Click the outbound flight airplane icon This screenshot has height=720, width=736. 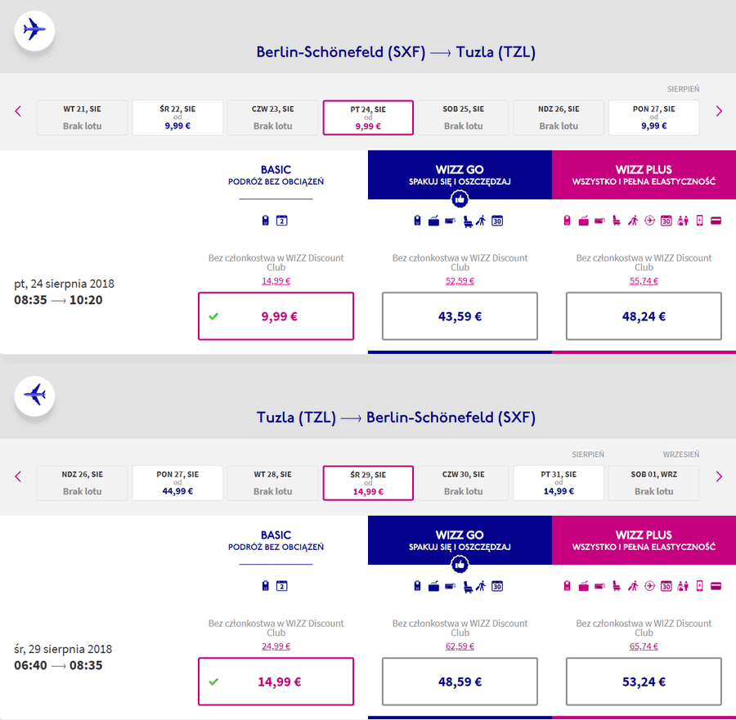pyautogui.click(x=34, y=30)
